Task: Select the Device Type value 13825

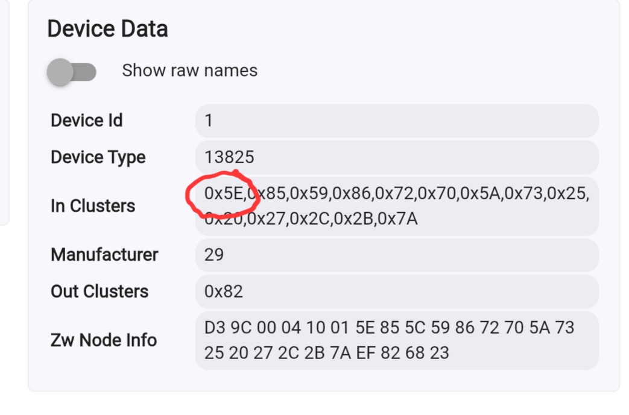Action: 229,158
